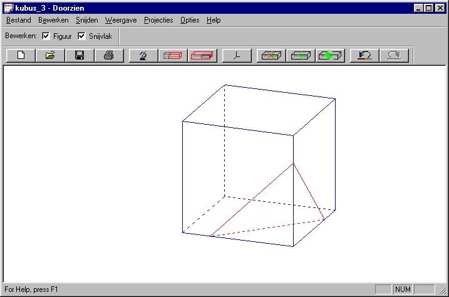
Task: Uncheck the Snijvlak checkbox
Action: point(81,36)
